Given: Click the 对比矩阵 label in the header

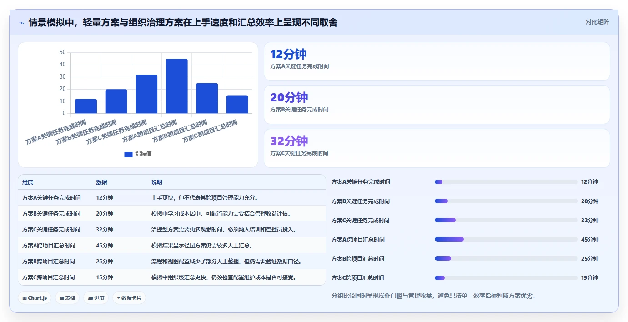Looking at the screenshot, I should (x=597, y=22).
